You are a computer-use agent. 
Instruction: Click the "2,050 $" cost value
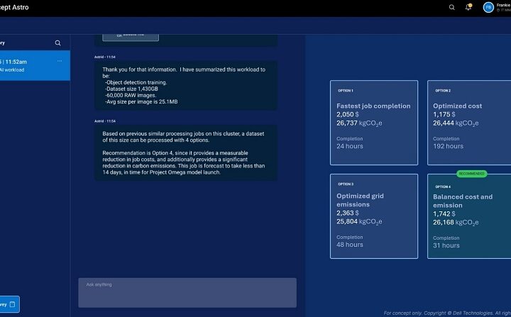click(x=348, y=114)
